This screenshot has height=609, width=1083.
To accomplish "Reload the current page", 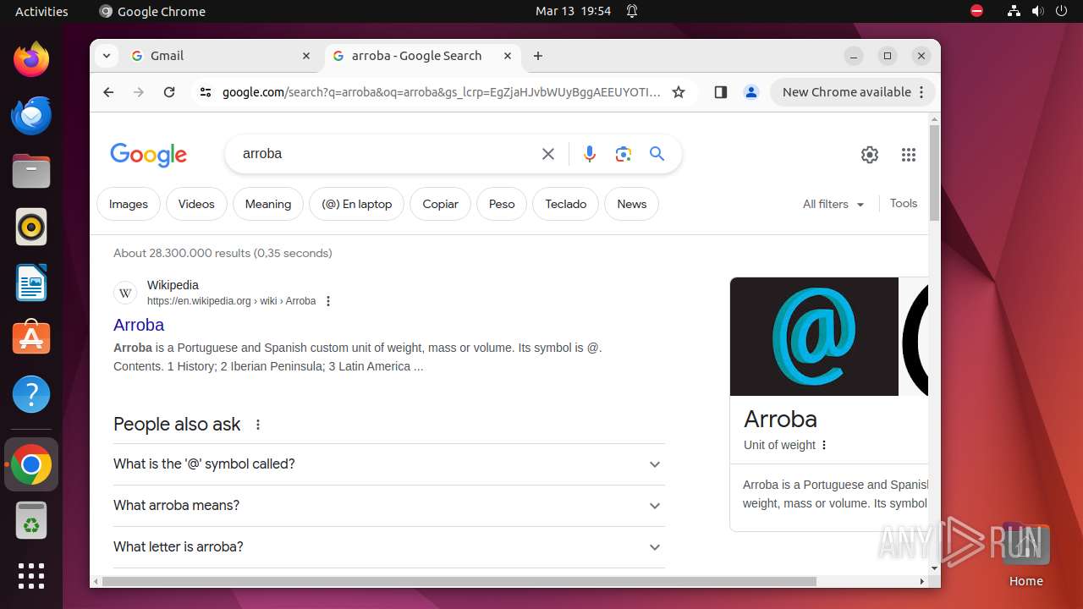I will 169,92.
